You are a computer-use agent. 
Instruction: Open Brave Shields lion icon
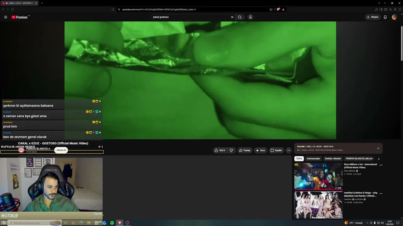(278, 9)
